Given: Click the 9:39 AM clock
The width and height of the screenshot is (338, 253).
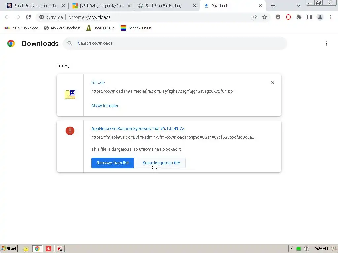Looking at the screenshot, I should (x=321, y=249).
